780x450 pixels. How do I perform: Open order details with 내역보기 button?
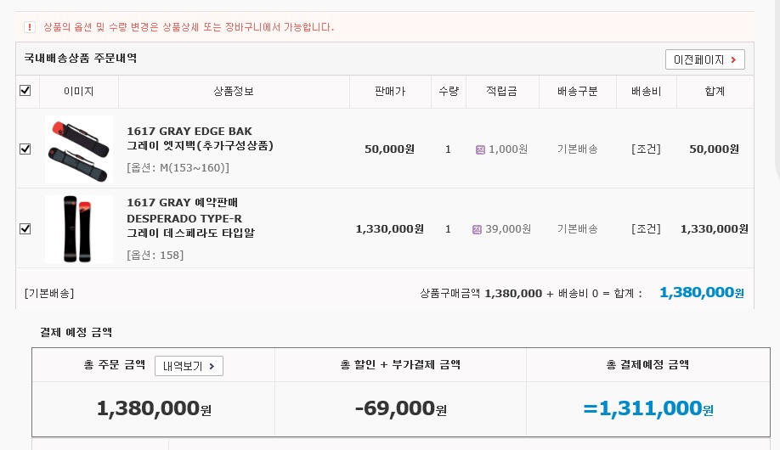[189, 366]
